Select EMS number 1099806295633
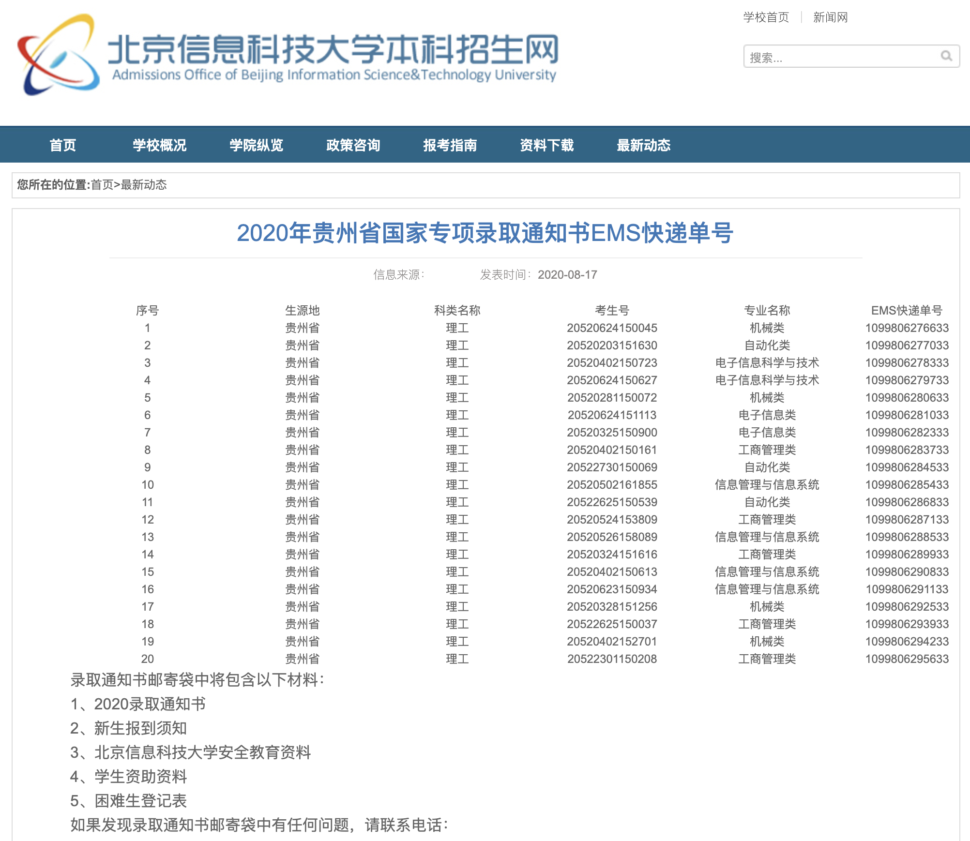Viewport: 970px width, 841px height. pyautogui.click(x=907, y=659)
